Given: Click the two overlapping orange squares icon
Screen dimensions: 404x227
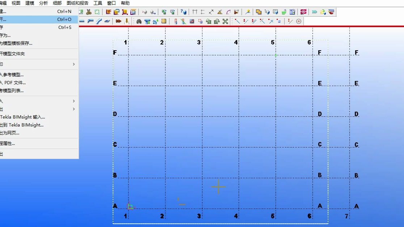Looking at the screenshot, I should (x=258, y=12).
